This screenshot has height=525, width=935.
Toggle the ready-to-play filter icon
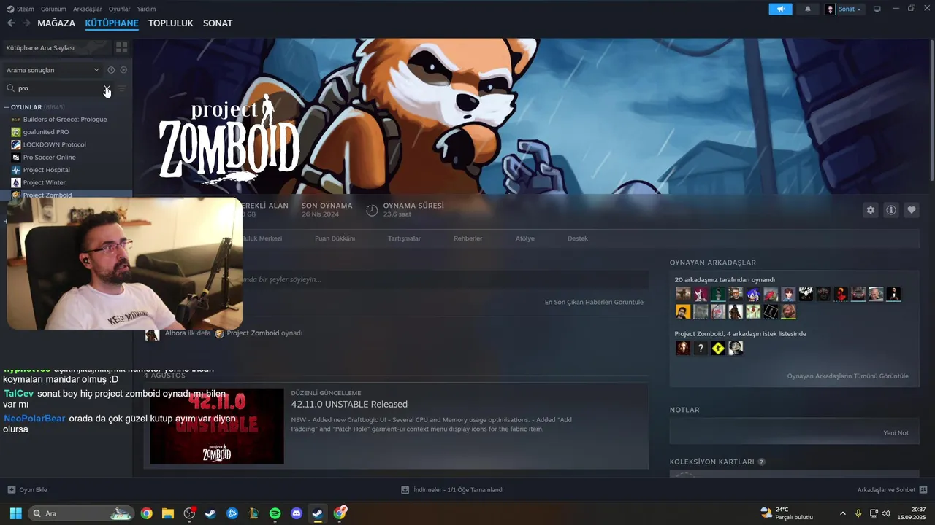[123, 70]
